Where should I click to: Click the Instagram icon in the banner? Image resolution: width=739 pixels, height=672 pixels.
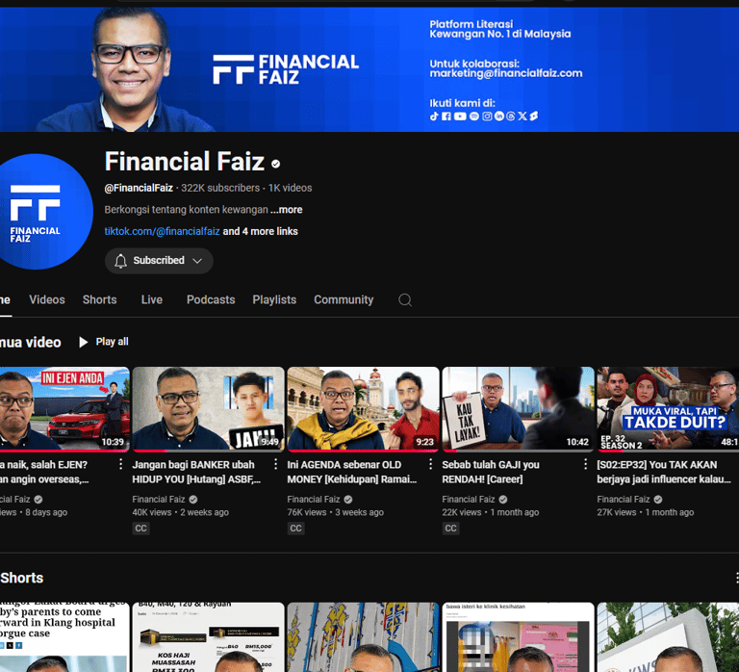tap(487, 116)
